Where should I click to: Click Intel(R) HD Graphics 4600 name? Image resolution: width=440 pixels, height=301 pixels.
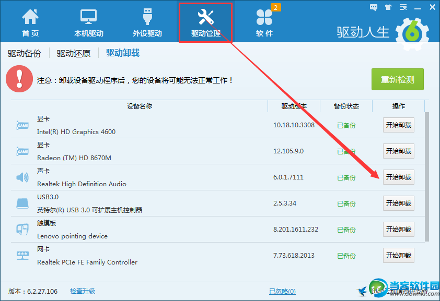tap(76, 132)
